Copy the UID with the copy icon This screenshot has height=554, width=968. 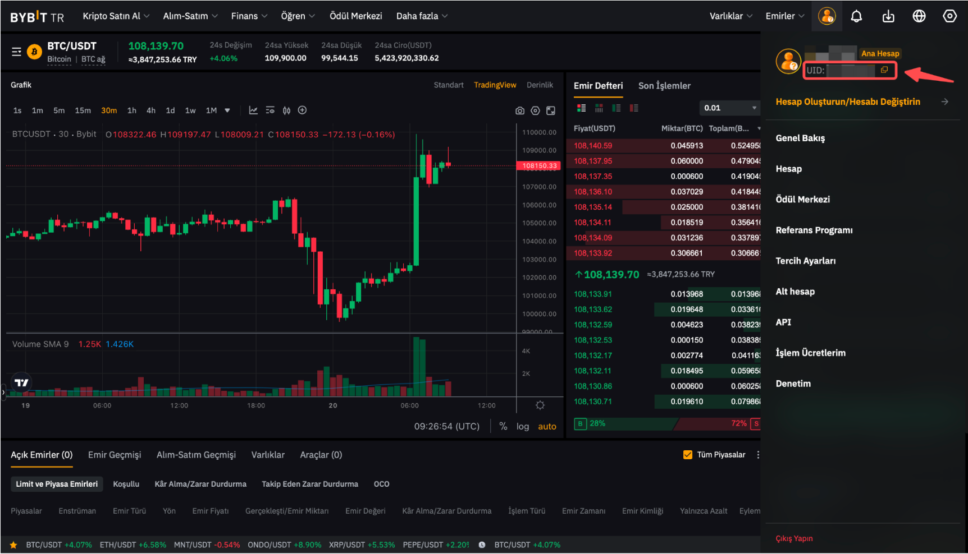[x=884, y=70]
